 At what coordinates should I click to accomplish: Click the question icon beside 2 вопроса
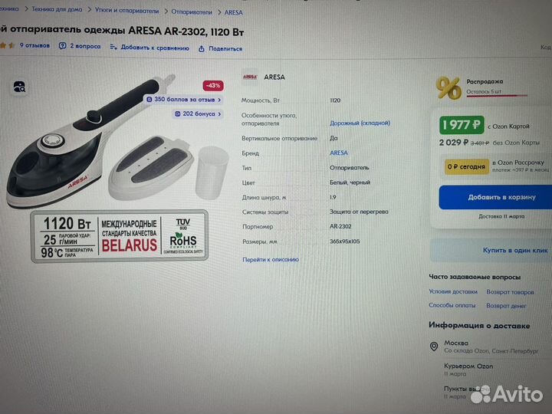pyautogui.click(x=62, y=46)
